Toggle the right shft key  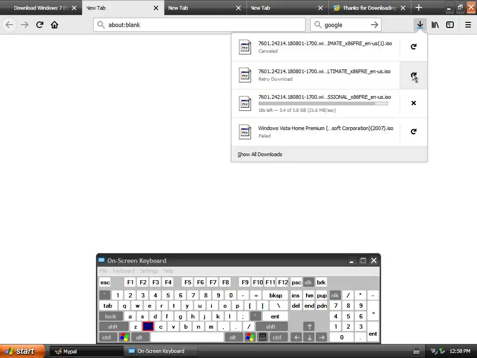click(x=271, y=327)
